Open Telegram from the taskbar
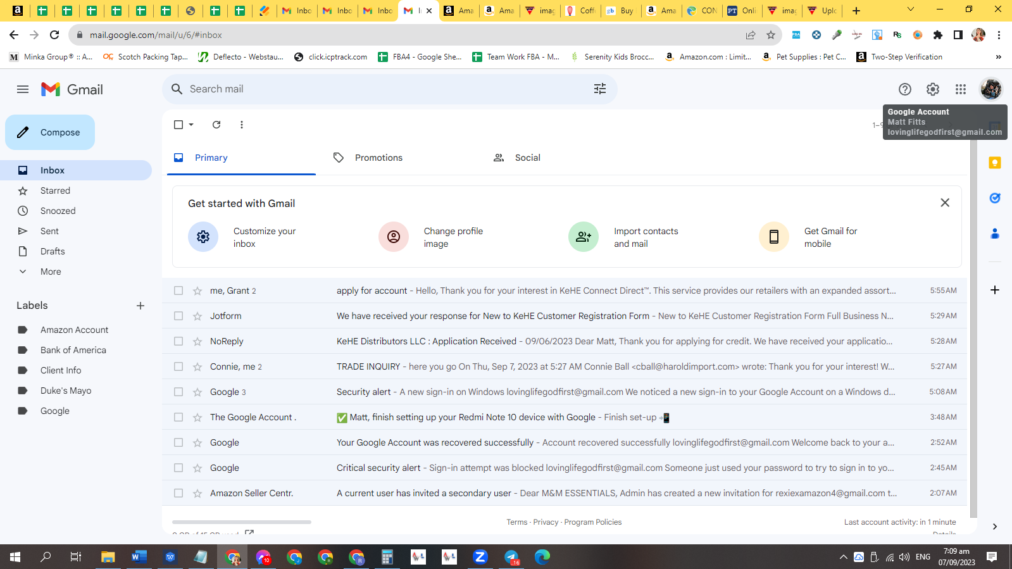 (x=511, y=557)
